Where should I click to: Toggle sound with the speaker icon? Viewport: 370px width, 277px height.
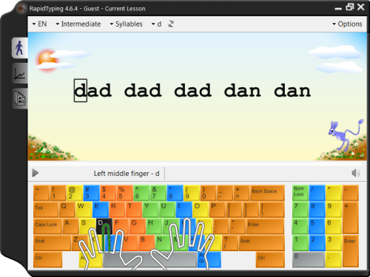(356, 173)
